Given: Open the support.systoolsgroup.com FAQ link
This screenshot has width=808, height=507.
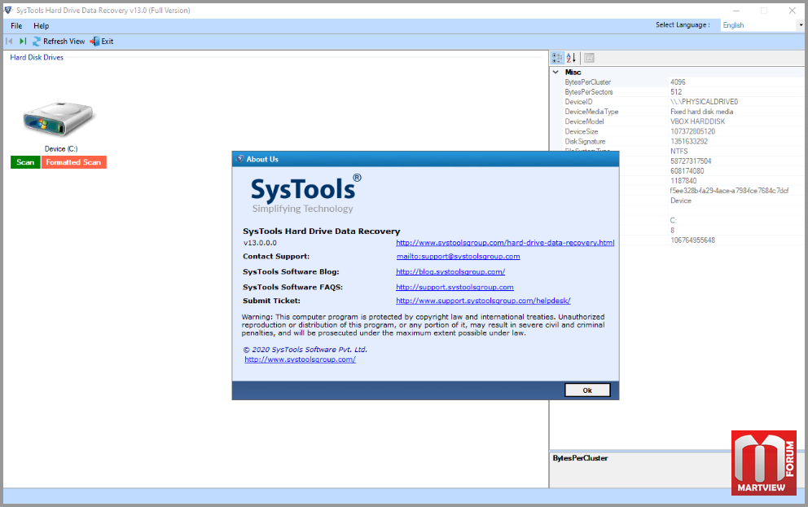Looking at the screenshot, I should (455, 287).
